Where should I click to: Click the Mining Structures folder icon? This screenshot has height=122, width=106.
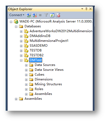click(31, 84)
